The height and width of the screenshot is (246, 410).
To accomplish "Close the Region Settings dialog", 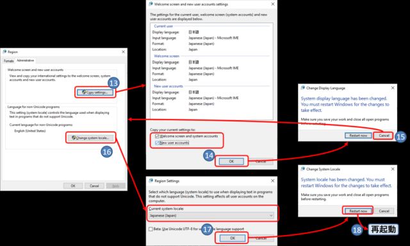I will point(272,181).
